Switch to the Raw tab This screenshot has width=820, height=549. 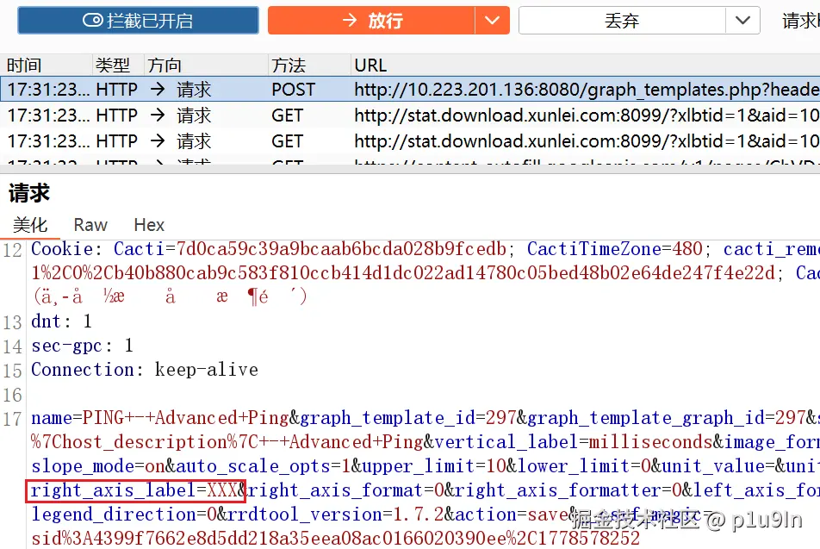[x=90, y=225]
